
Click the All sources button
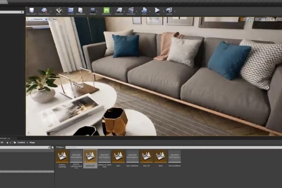point(2,143)
